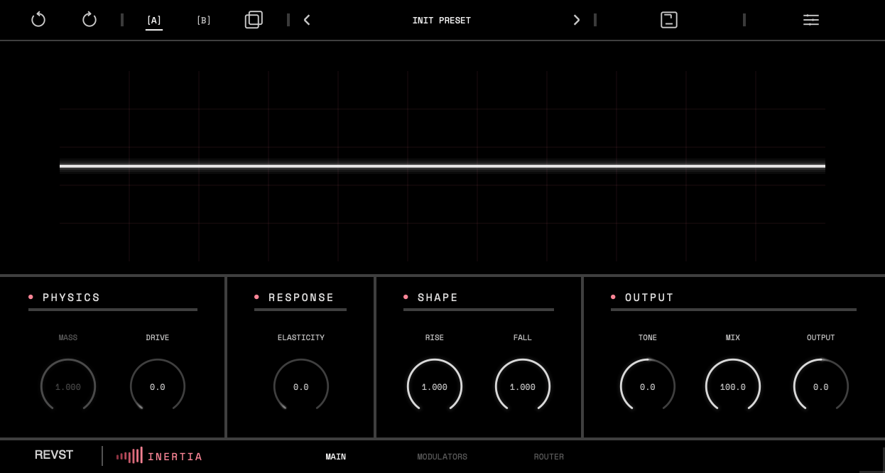This screenshot has width=885, height=473.
Task: Switch to preset slot A
Action: click(x=154, y=20)
